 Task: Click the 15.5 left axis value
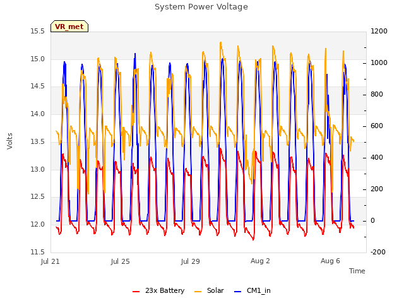(38, 32)
